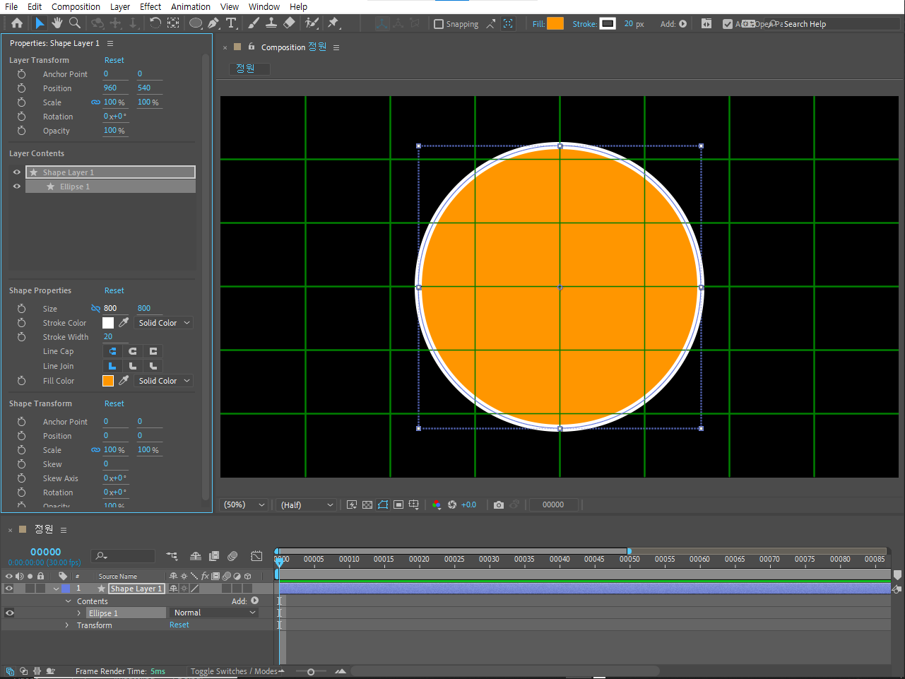Open the Animation menu
905x679 pixels.
tap(191, 6)
